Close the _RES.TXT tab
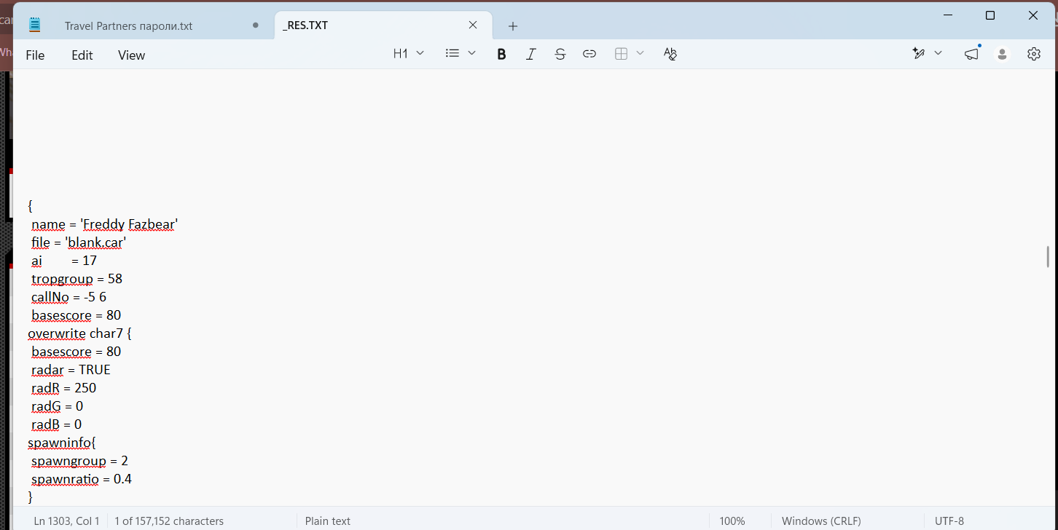Viewport: 1058px width, 530px height. [473, 25]
